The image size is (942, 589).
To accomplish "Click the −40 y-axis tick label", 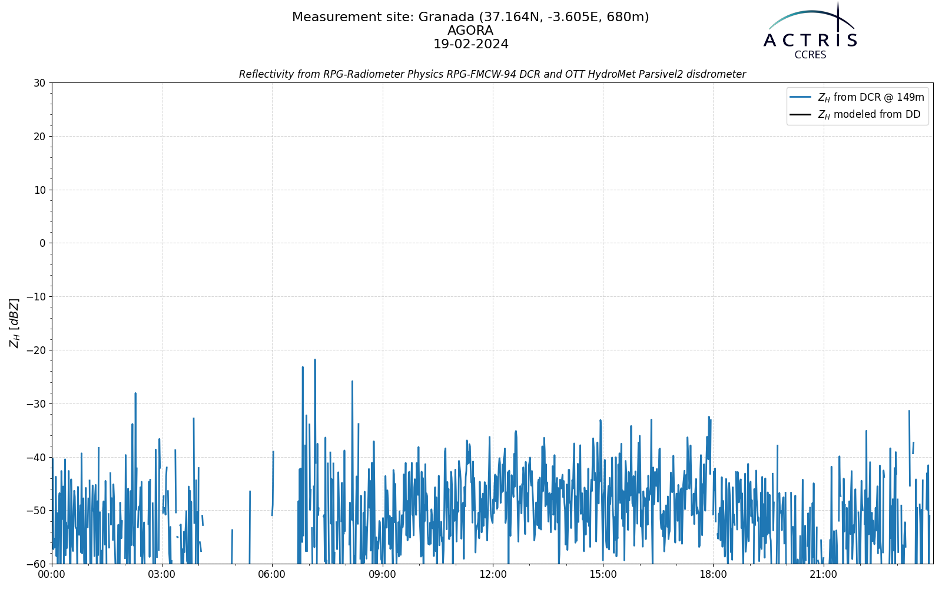I will click(x=35, y=458).
